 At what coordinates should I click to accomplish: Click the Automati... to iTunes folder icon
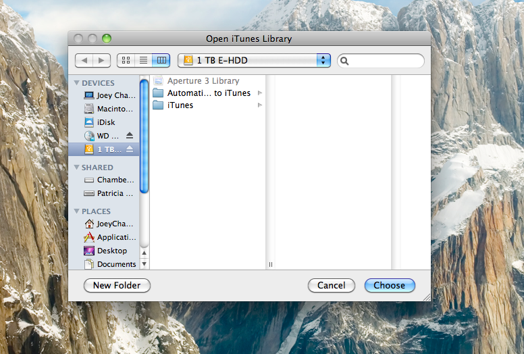pos(158,93)
